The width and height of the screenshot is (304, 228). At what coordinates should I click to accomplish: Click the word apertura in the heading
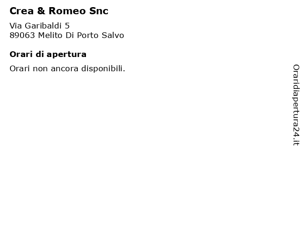click(x=66, y=55)
